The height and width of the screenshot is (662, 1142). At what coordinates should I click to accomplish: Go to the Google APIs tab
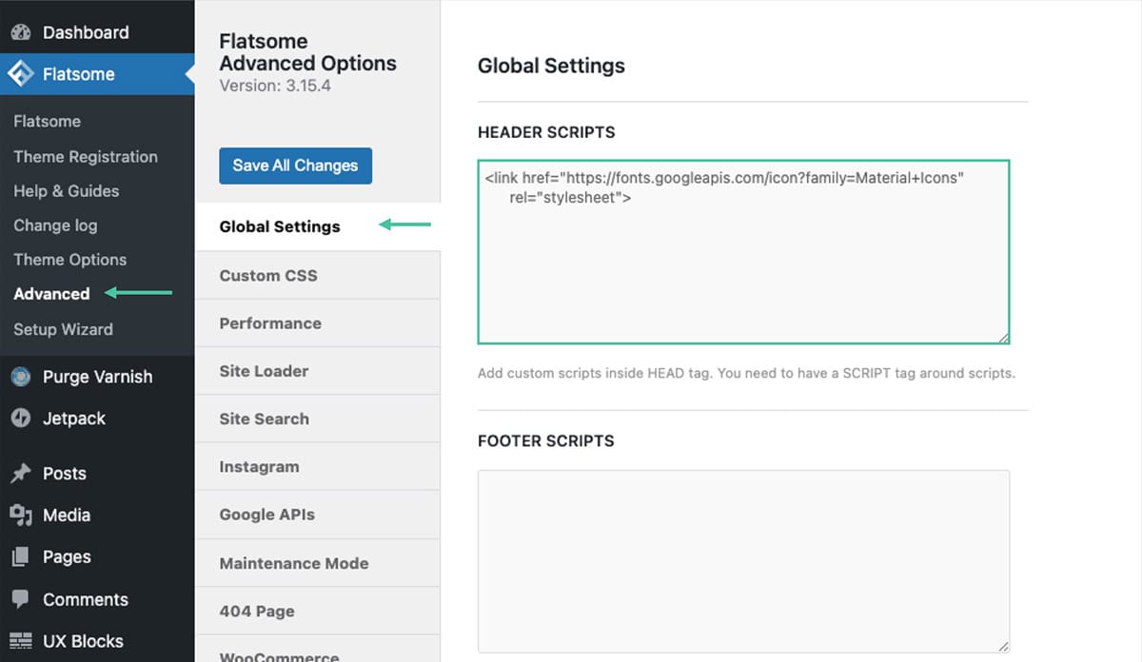pyautogui.click(x=266, y=515)
